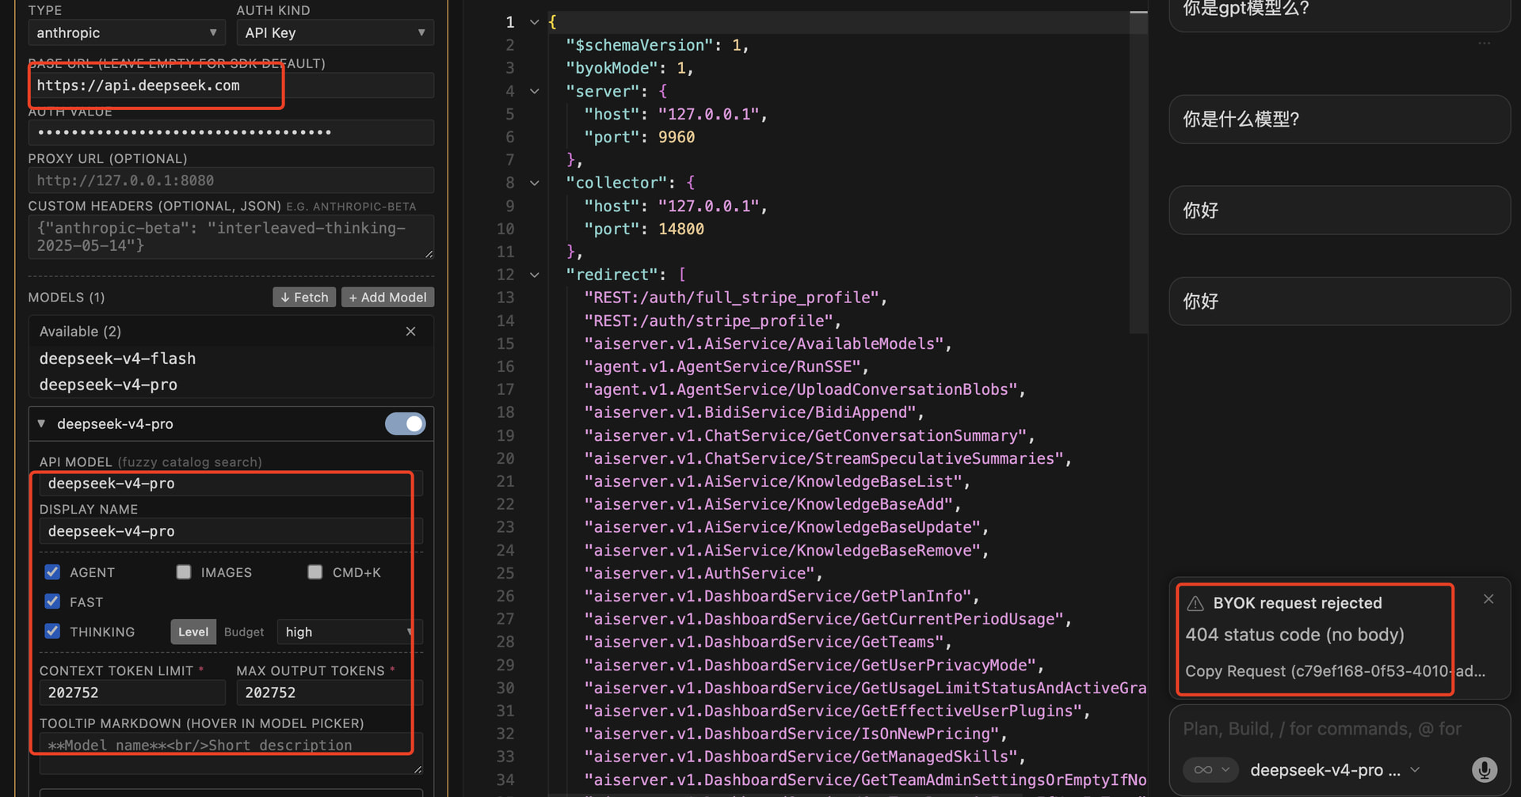Screen dimensions: 1521x797
Task: Enable the IMAGES checkbox
Action: (x=184, y=571)
